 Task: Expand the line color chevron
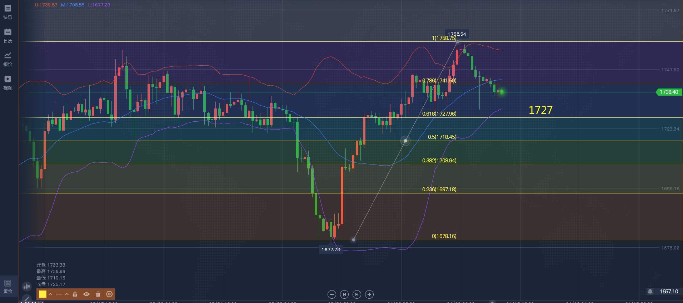click(50, 294)
